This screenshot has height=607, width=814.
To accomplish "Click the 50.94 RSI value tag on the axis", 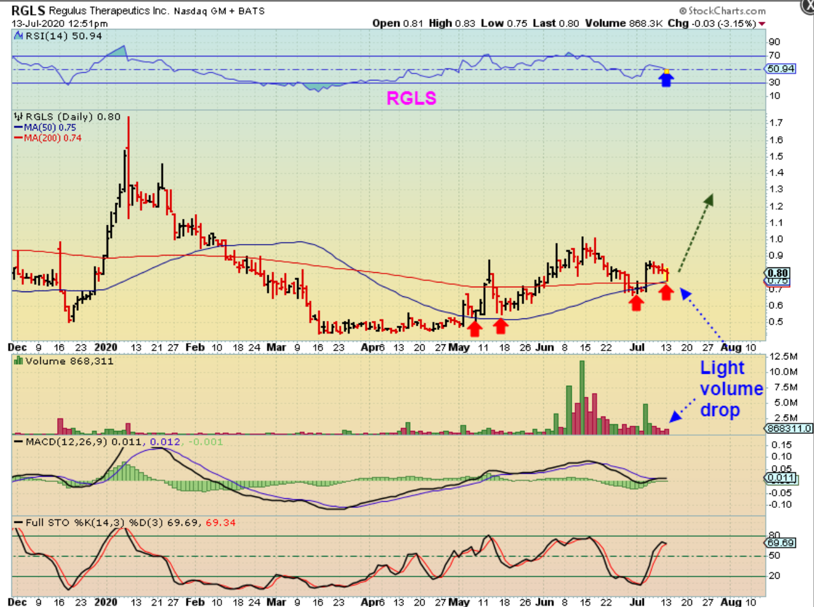I will (x=781, y=69).
